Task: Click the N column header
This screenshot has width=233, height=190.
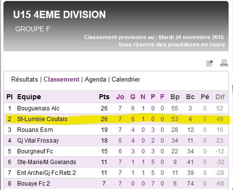Action: (x=143, y=97)
